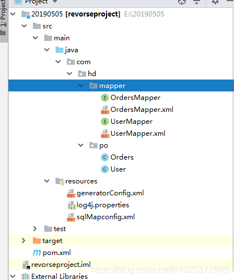
Task: Select the po package label
Action: coord(104,146)
